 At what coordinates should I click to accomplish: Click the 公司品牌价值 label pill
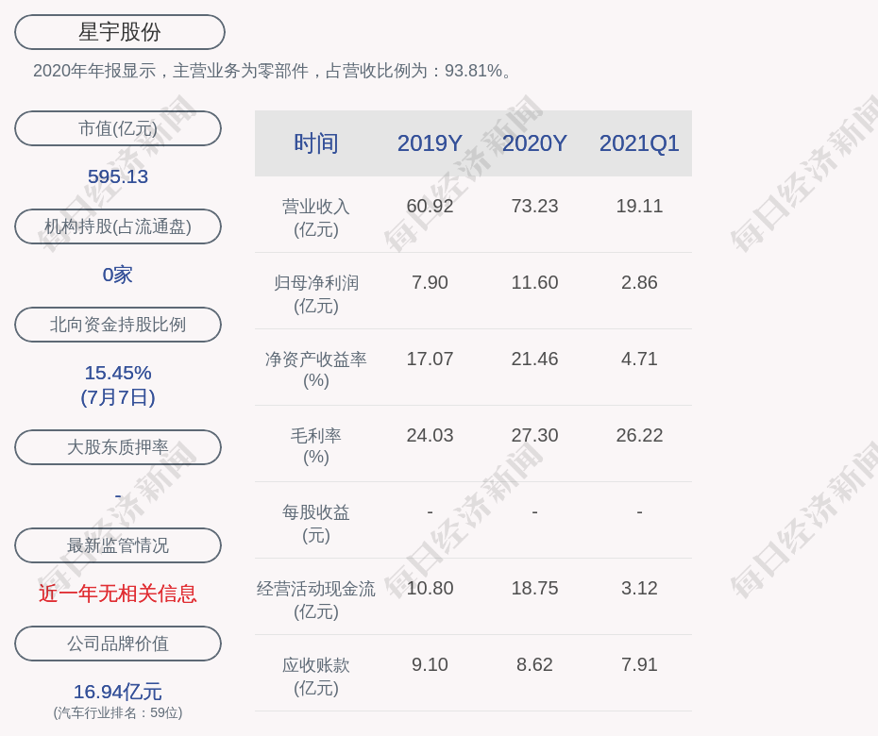pyautogui.click(x=118, y=644)
